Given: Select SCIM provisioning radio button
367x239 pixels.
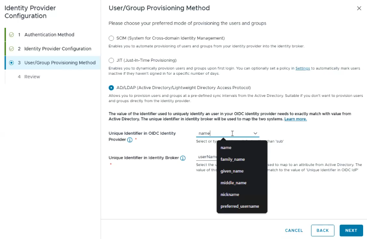Looking at the screenshot, I should click(111, 38).
